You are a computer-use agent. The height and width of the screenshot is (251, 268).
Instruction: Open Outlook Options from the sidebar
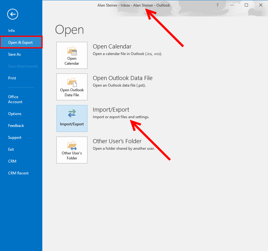[x=15, y=114]
